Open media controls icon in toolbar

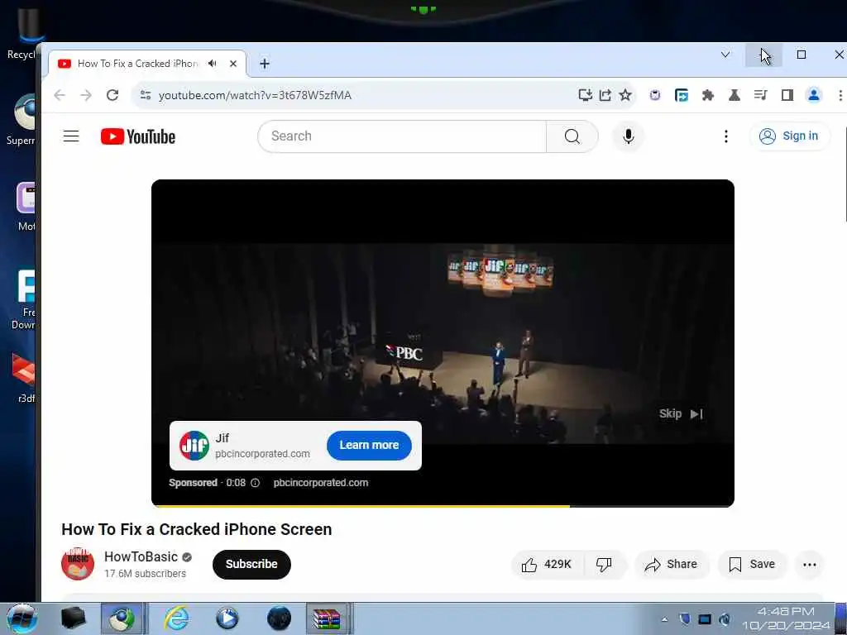coord(761,95)
